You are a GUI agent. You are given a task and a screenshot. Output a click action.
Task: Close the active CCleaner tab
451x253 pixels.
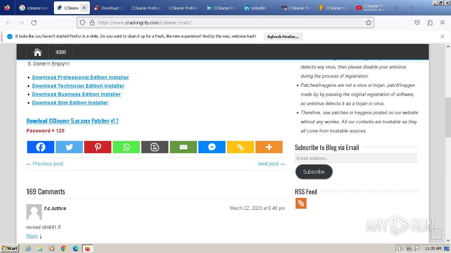84,8
